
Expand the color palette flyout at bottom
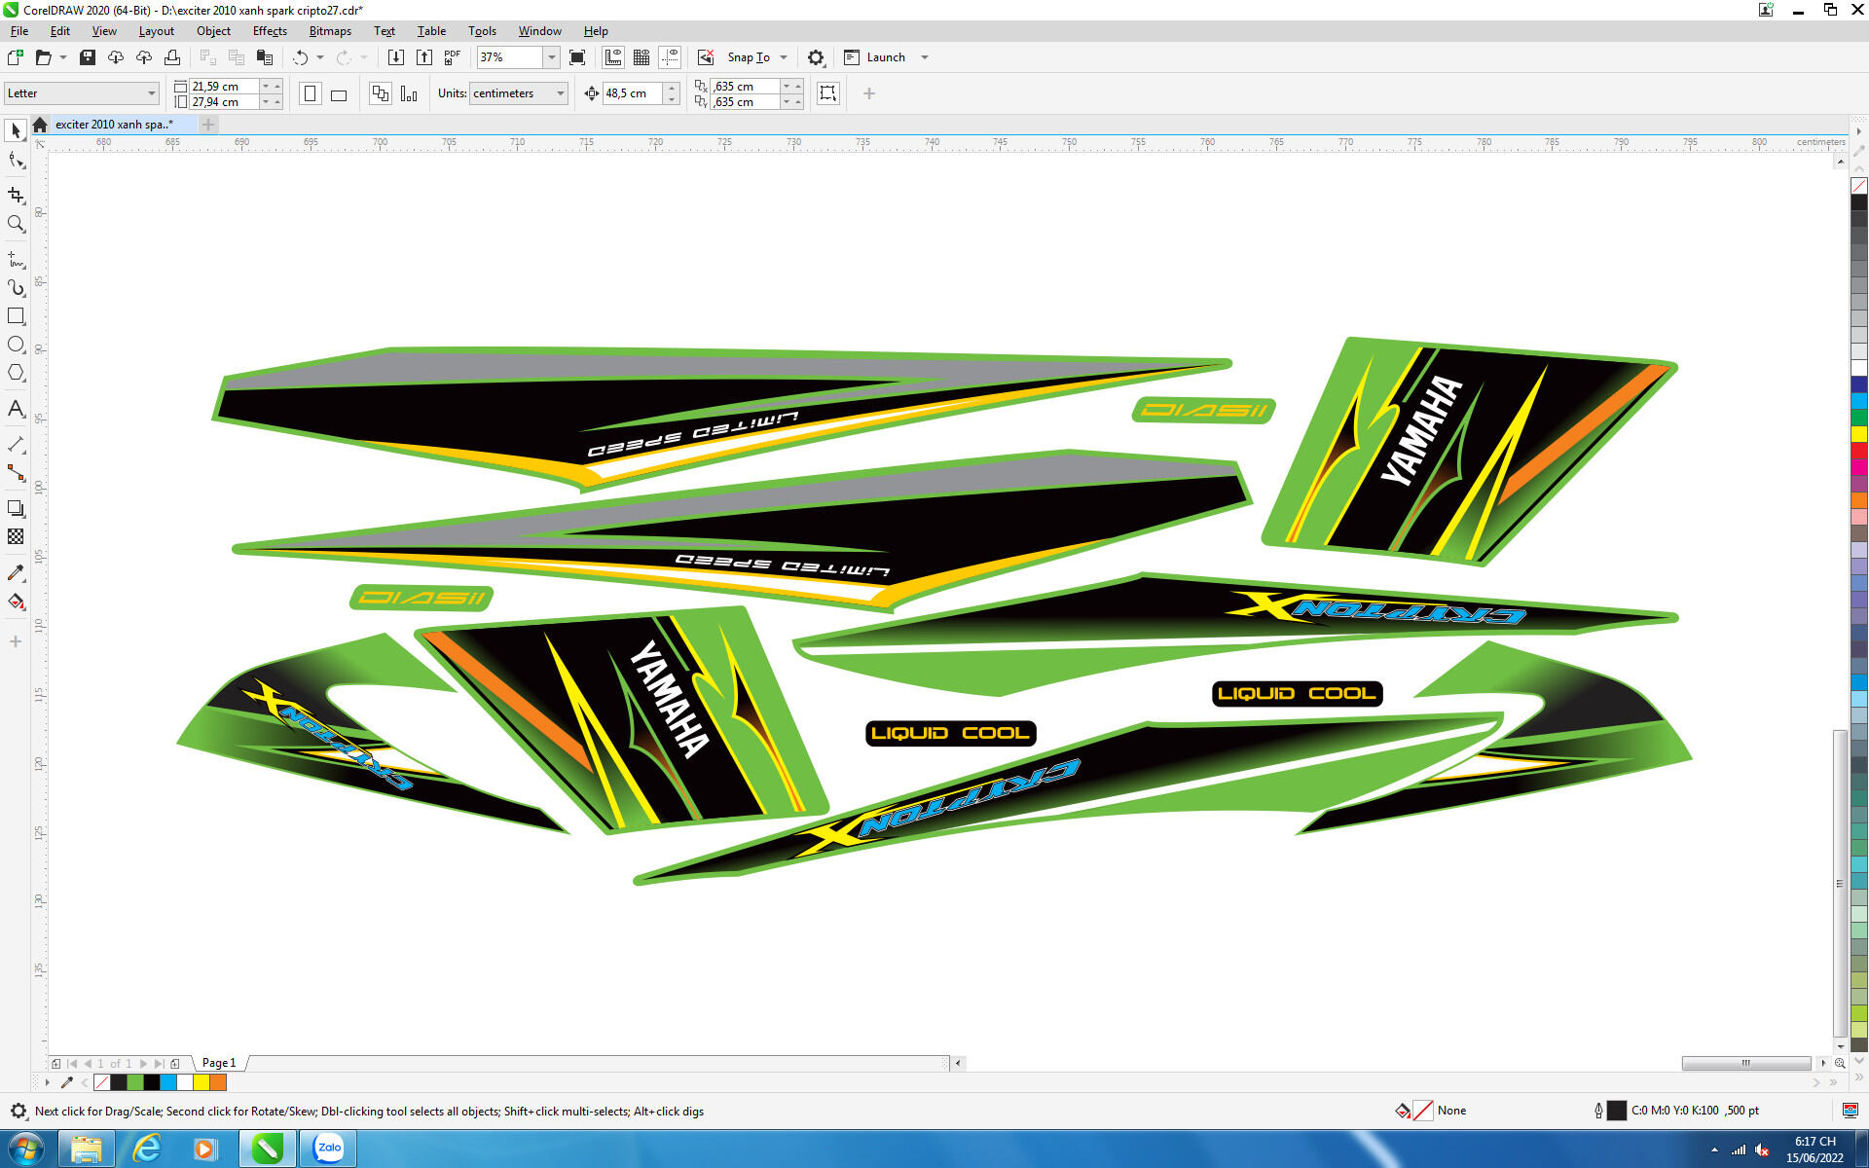click(47, 1082)
